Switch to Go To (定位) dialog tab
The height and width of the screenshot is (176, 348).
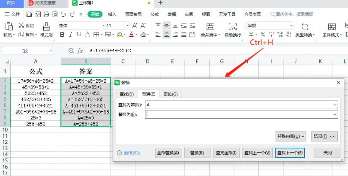point(171,94)
